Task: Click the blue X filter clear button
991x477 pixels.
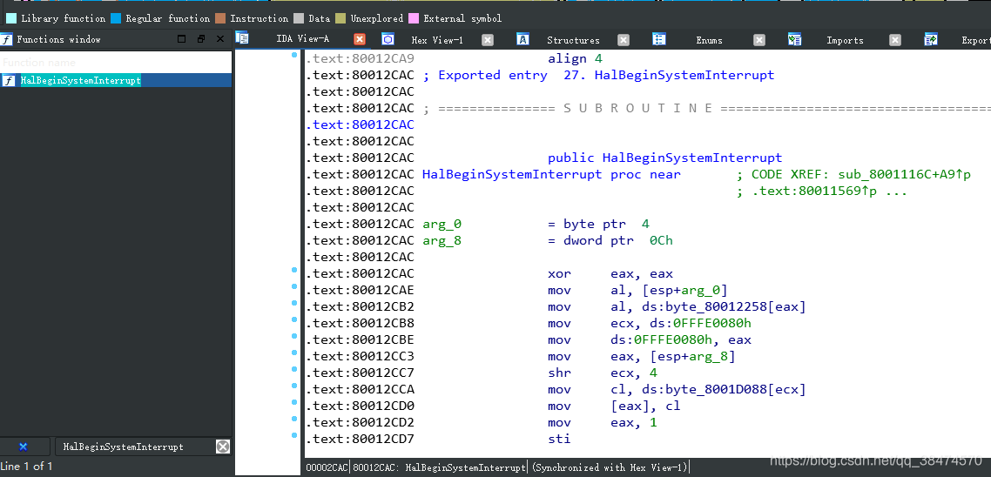Action: pos(24,447)
